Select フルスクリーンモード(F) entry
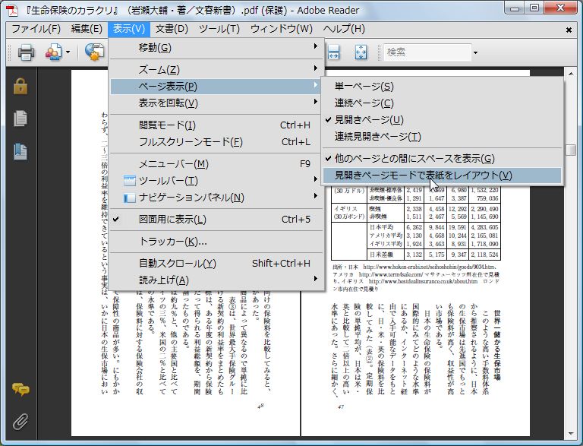583x446 pixels. click(216, 142)
